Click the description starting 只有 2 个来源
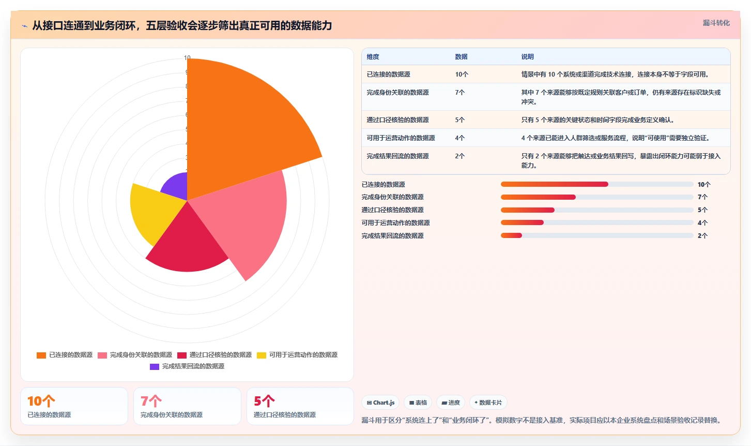 pyautogui.click(x=621, y=161)
